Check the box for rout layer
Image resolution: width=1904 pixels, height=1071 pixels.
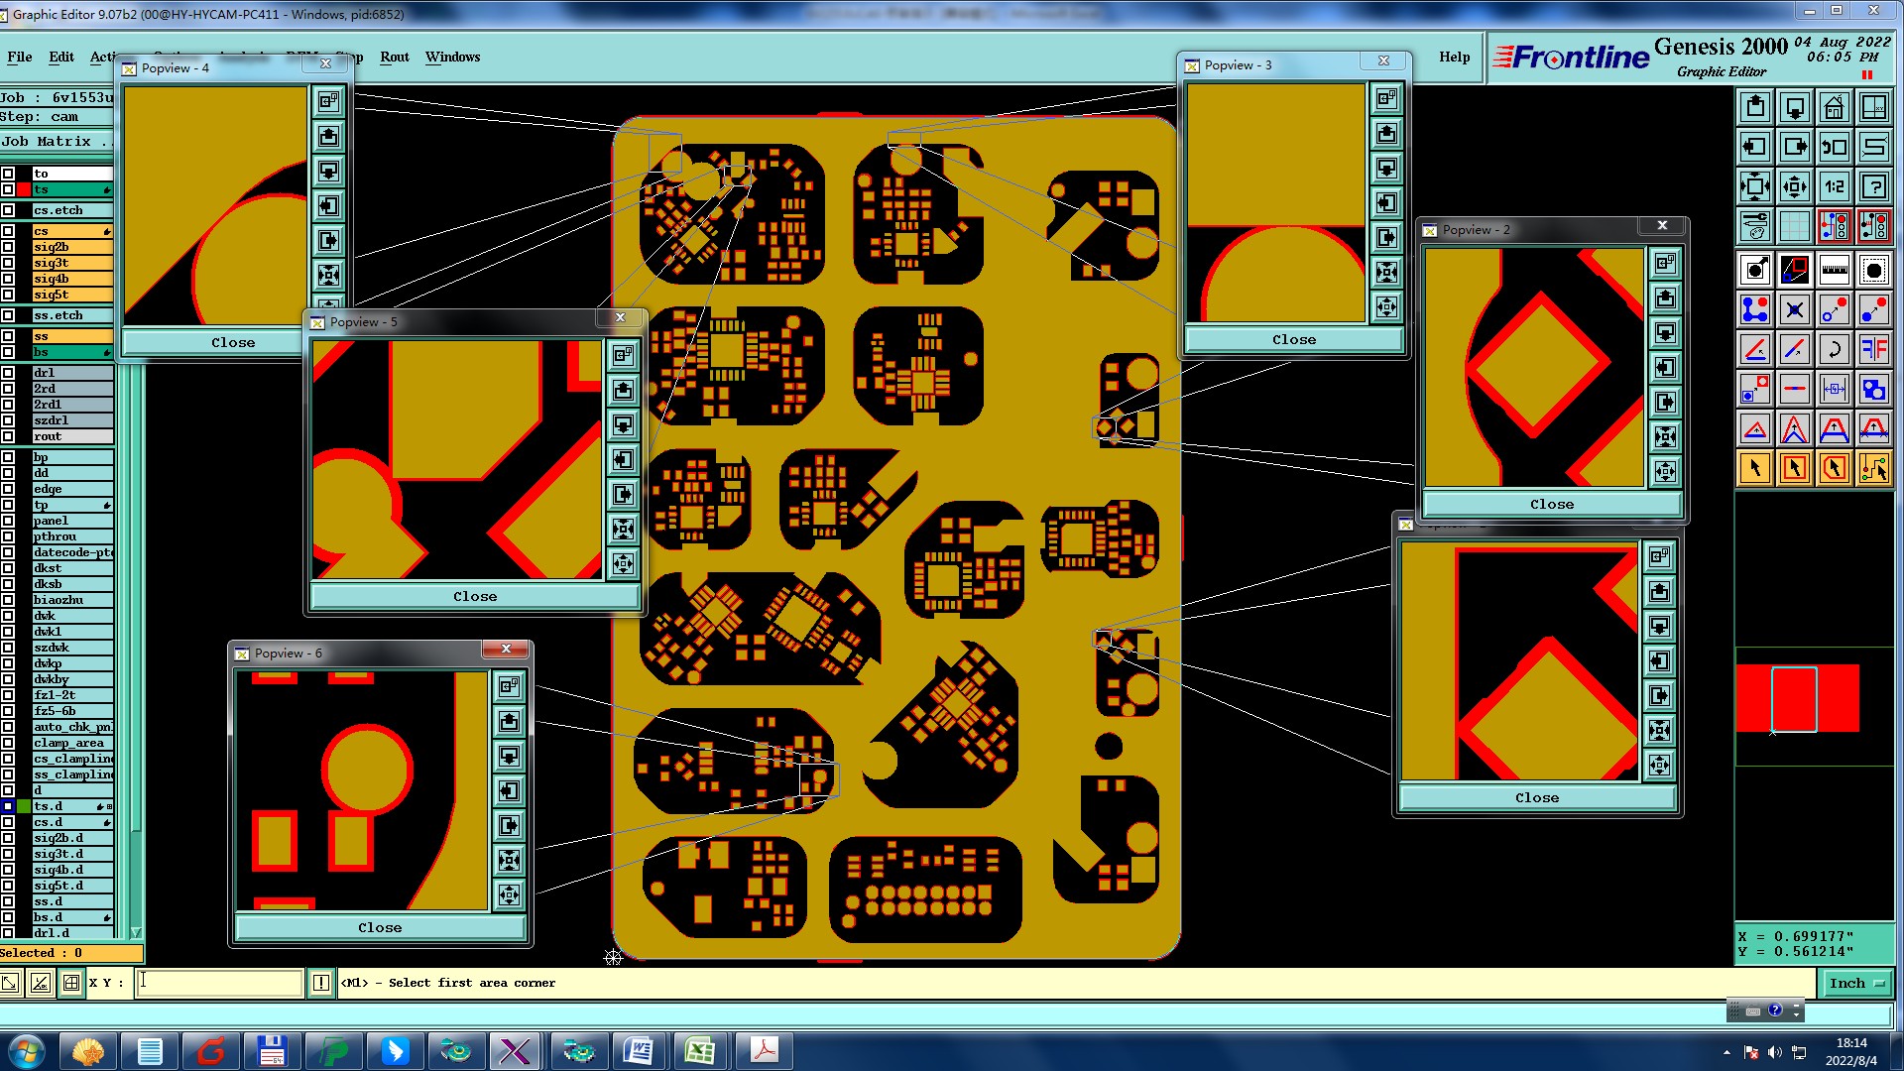8,436
